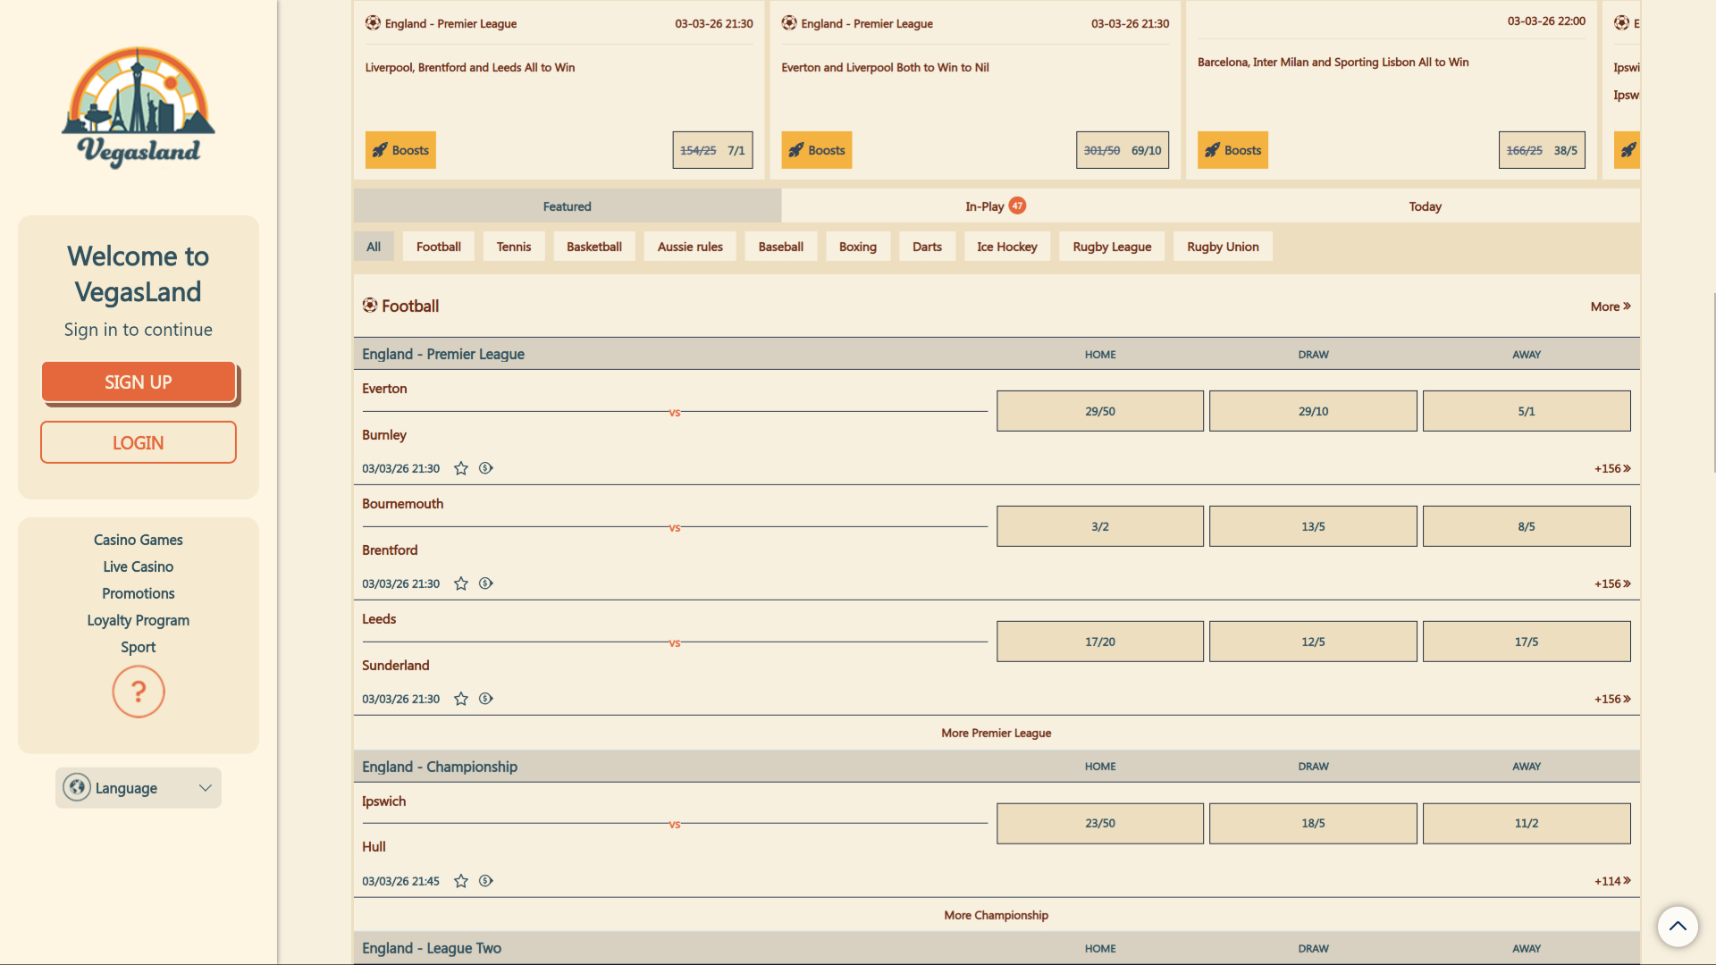Screen dimensions: 1716x965
Task: Expand +114 markets for Ipswich vs Hull
Action: point(1612,881)
